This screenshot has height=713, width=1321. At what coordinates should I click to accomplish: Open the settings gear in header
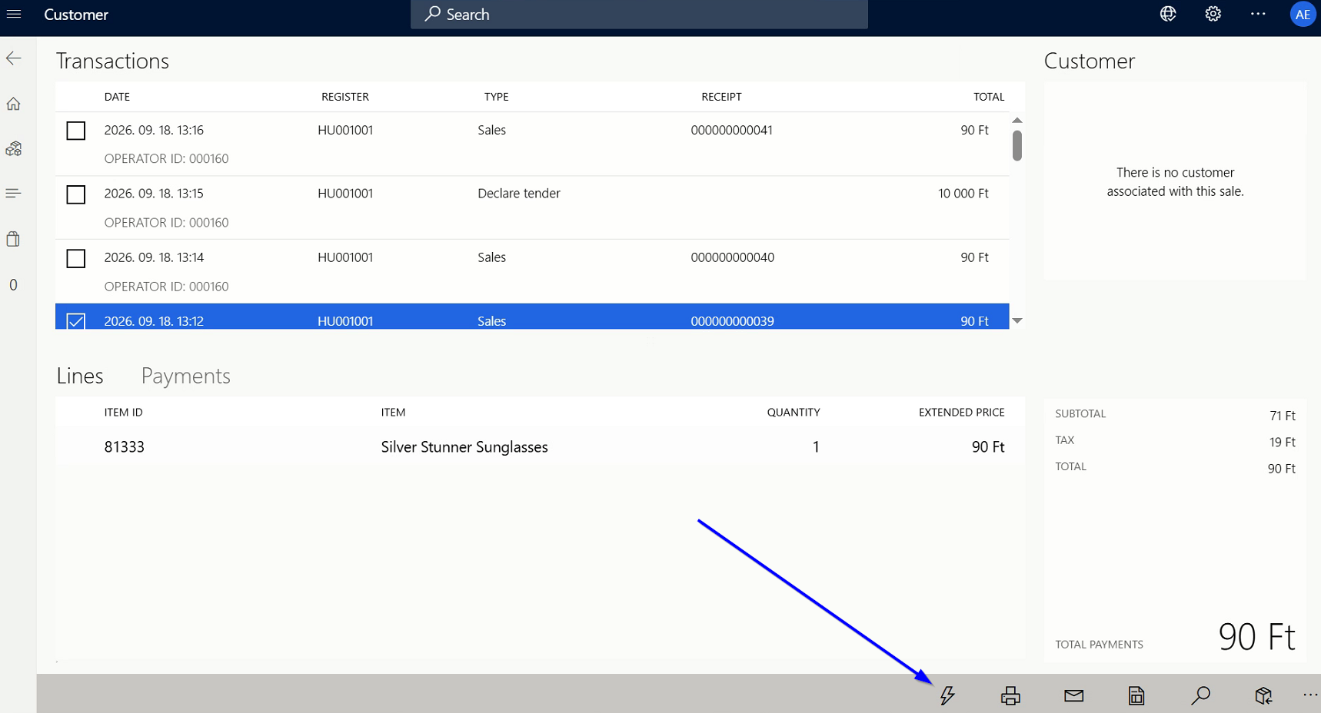1213,14
